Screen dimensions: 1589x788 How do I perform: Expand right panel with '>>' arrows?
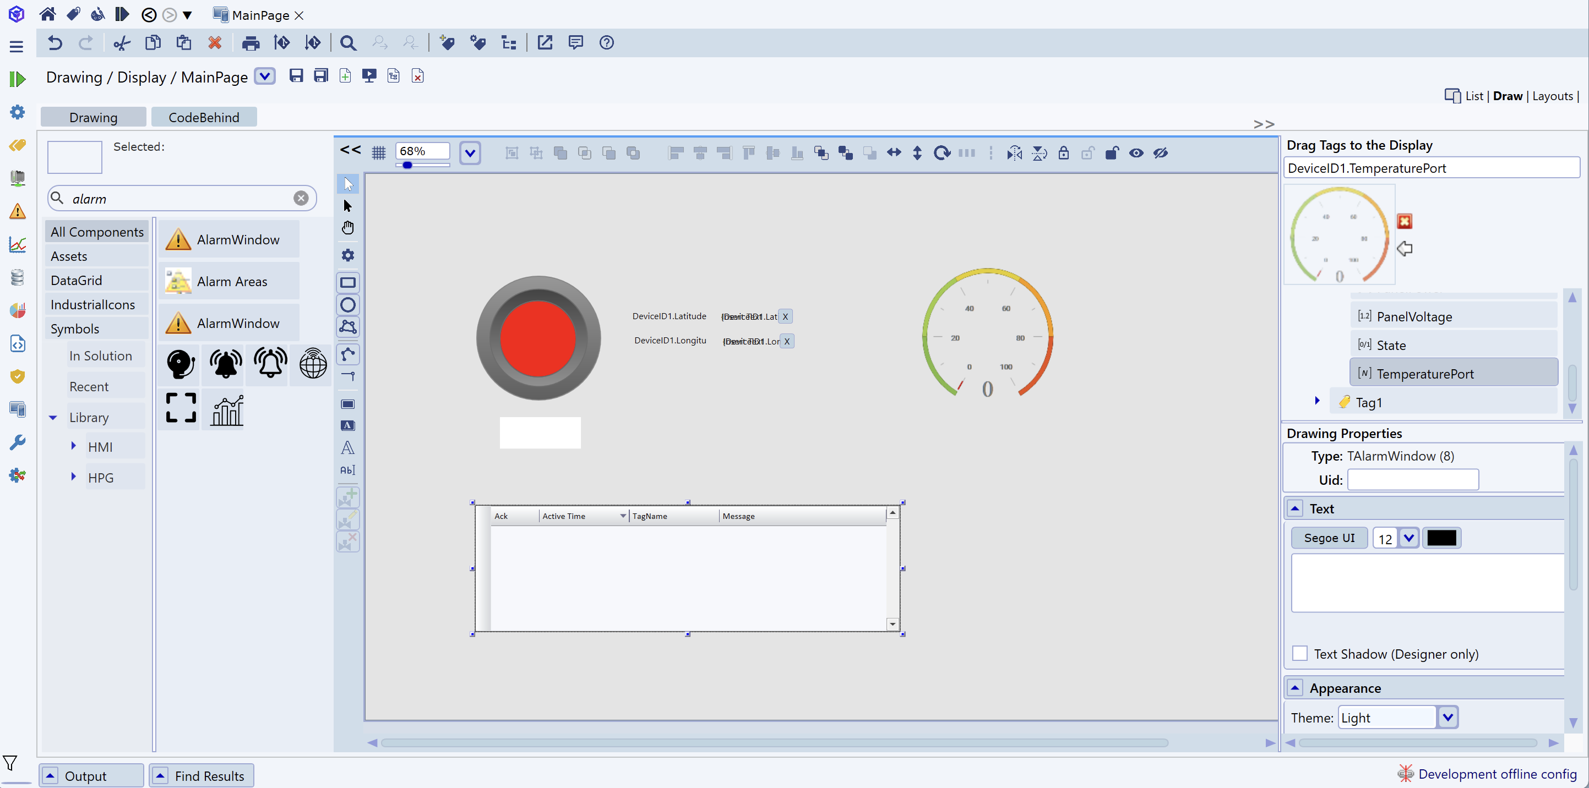pyautogui.click(x=1264, y=124)
